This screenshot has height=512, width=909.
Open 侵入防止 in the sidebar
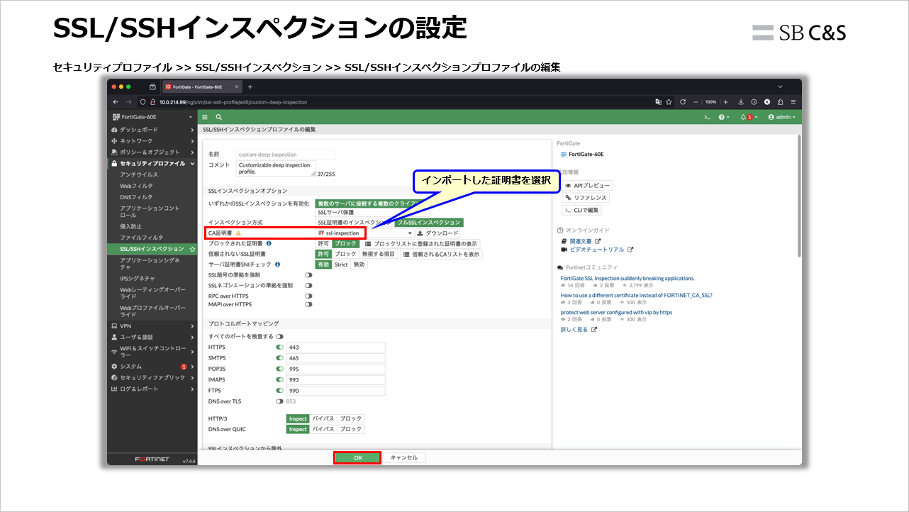pos(131,226)
